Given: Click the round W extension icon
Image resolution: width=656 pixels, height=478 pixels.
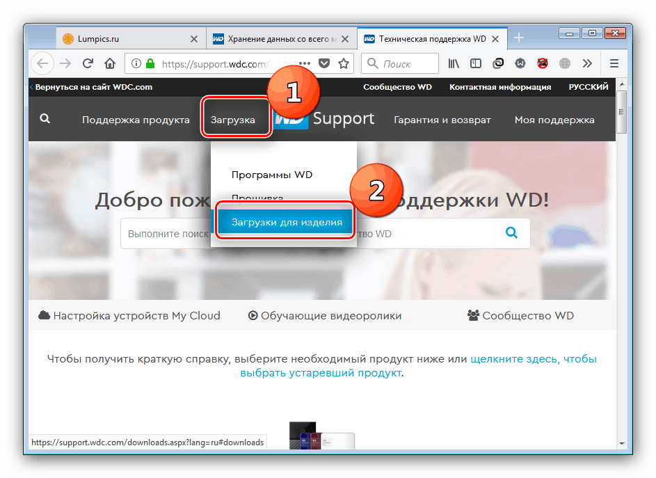Looking at the screenshot, I should point(520,63).
